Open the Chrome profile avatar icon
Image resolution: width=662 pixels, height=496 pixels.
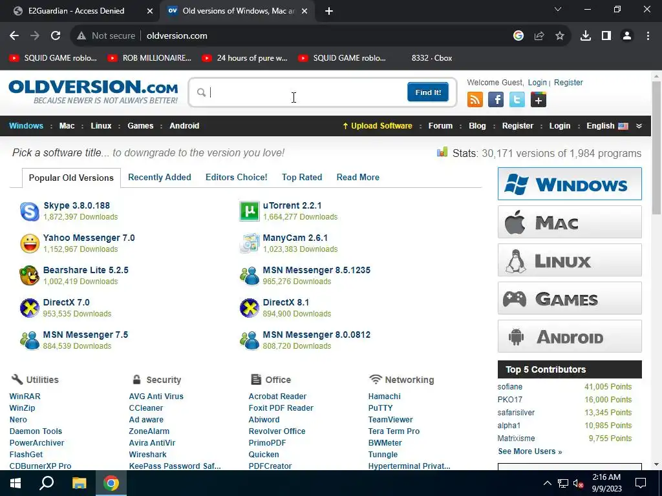[x=627, y=36]
